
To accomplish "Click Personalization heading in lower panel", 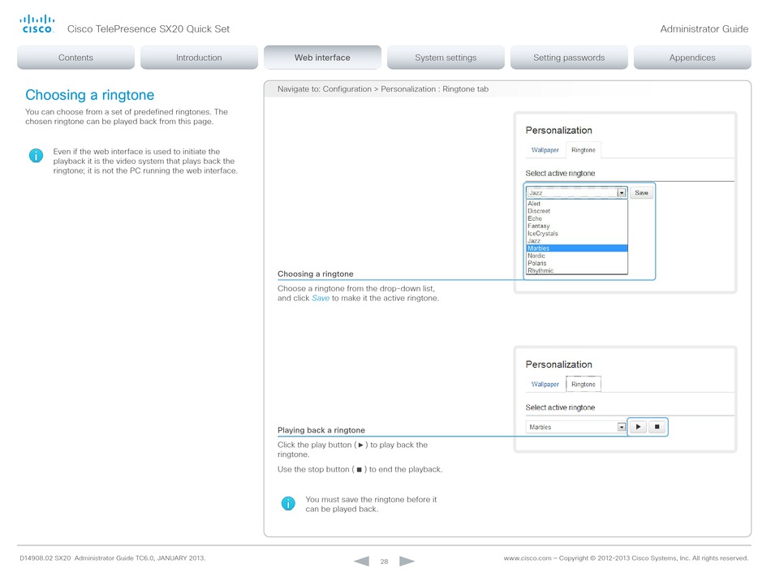I will (558, 364).
